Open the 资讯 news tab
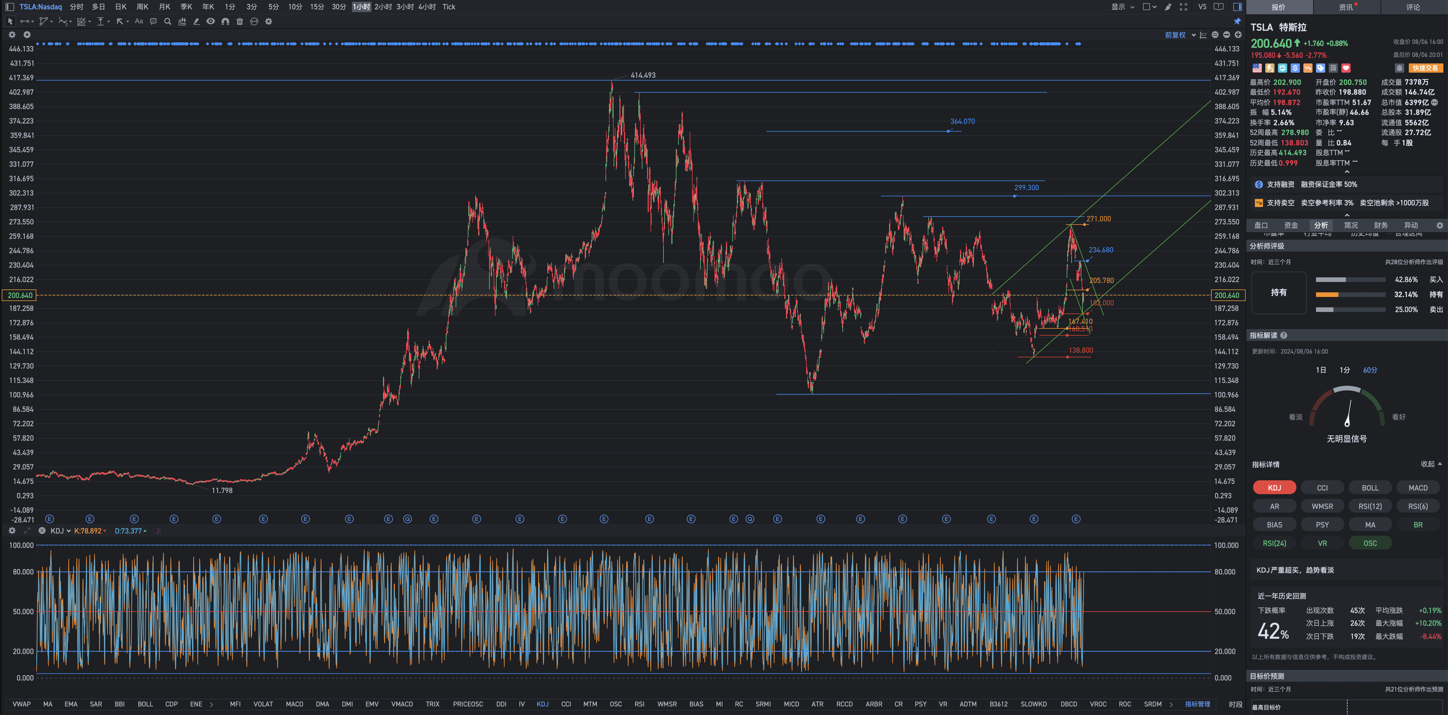Image resolution: width=1448 pixels, height=715 pixels. (1346, 7)
